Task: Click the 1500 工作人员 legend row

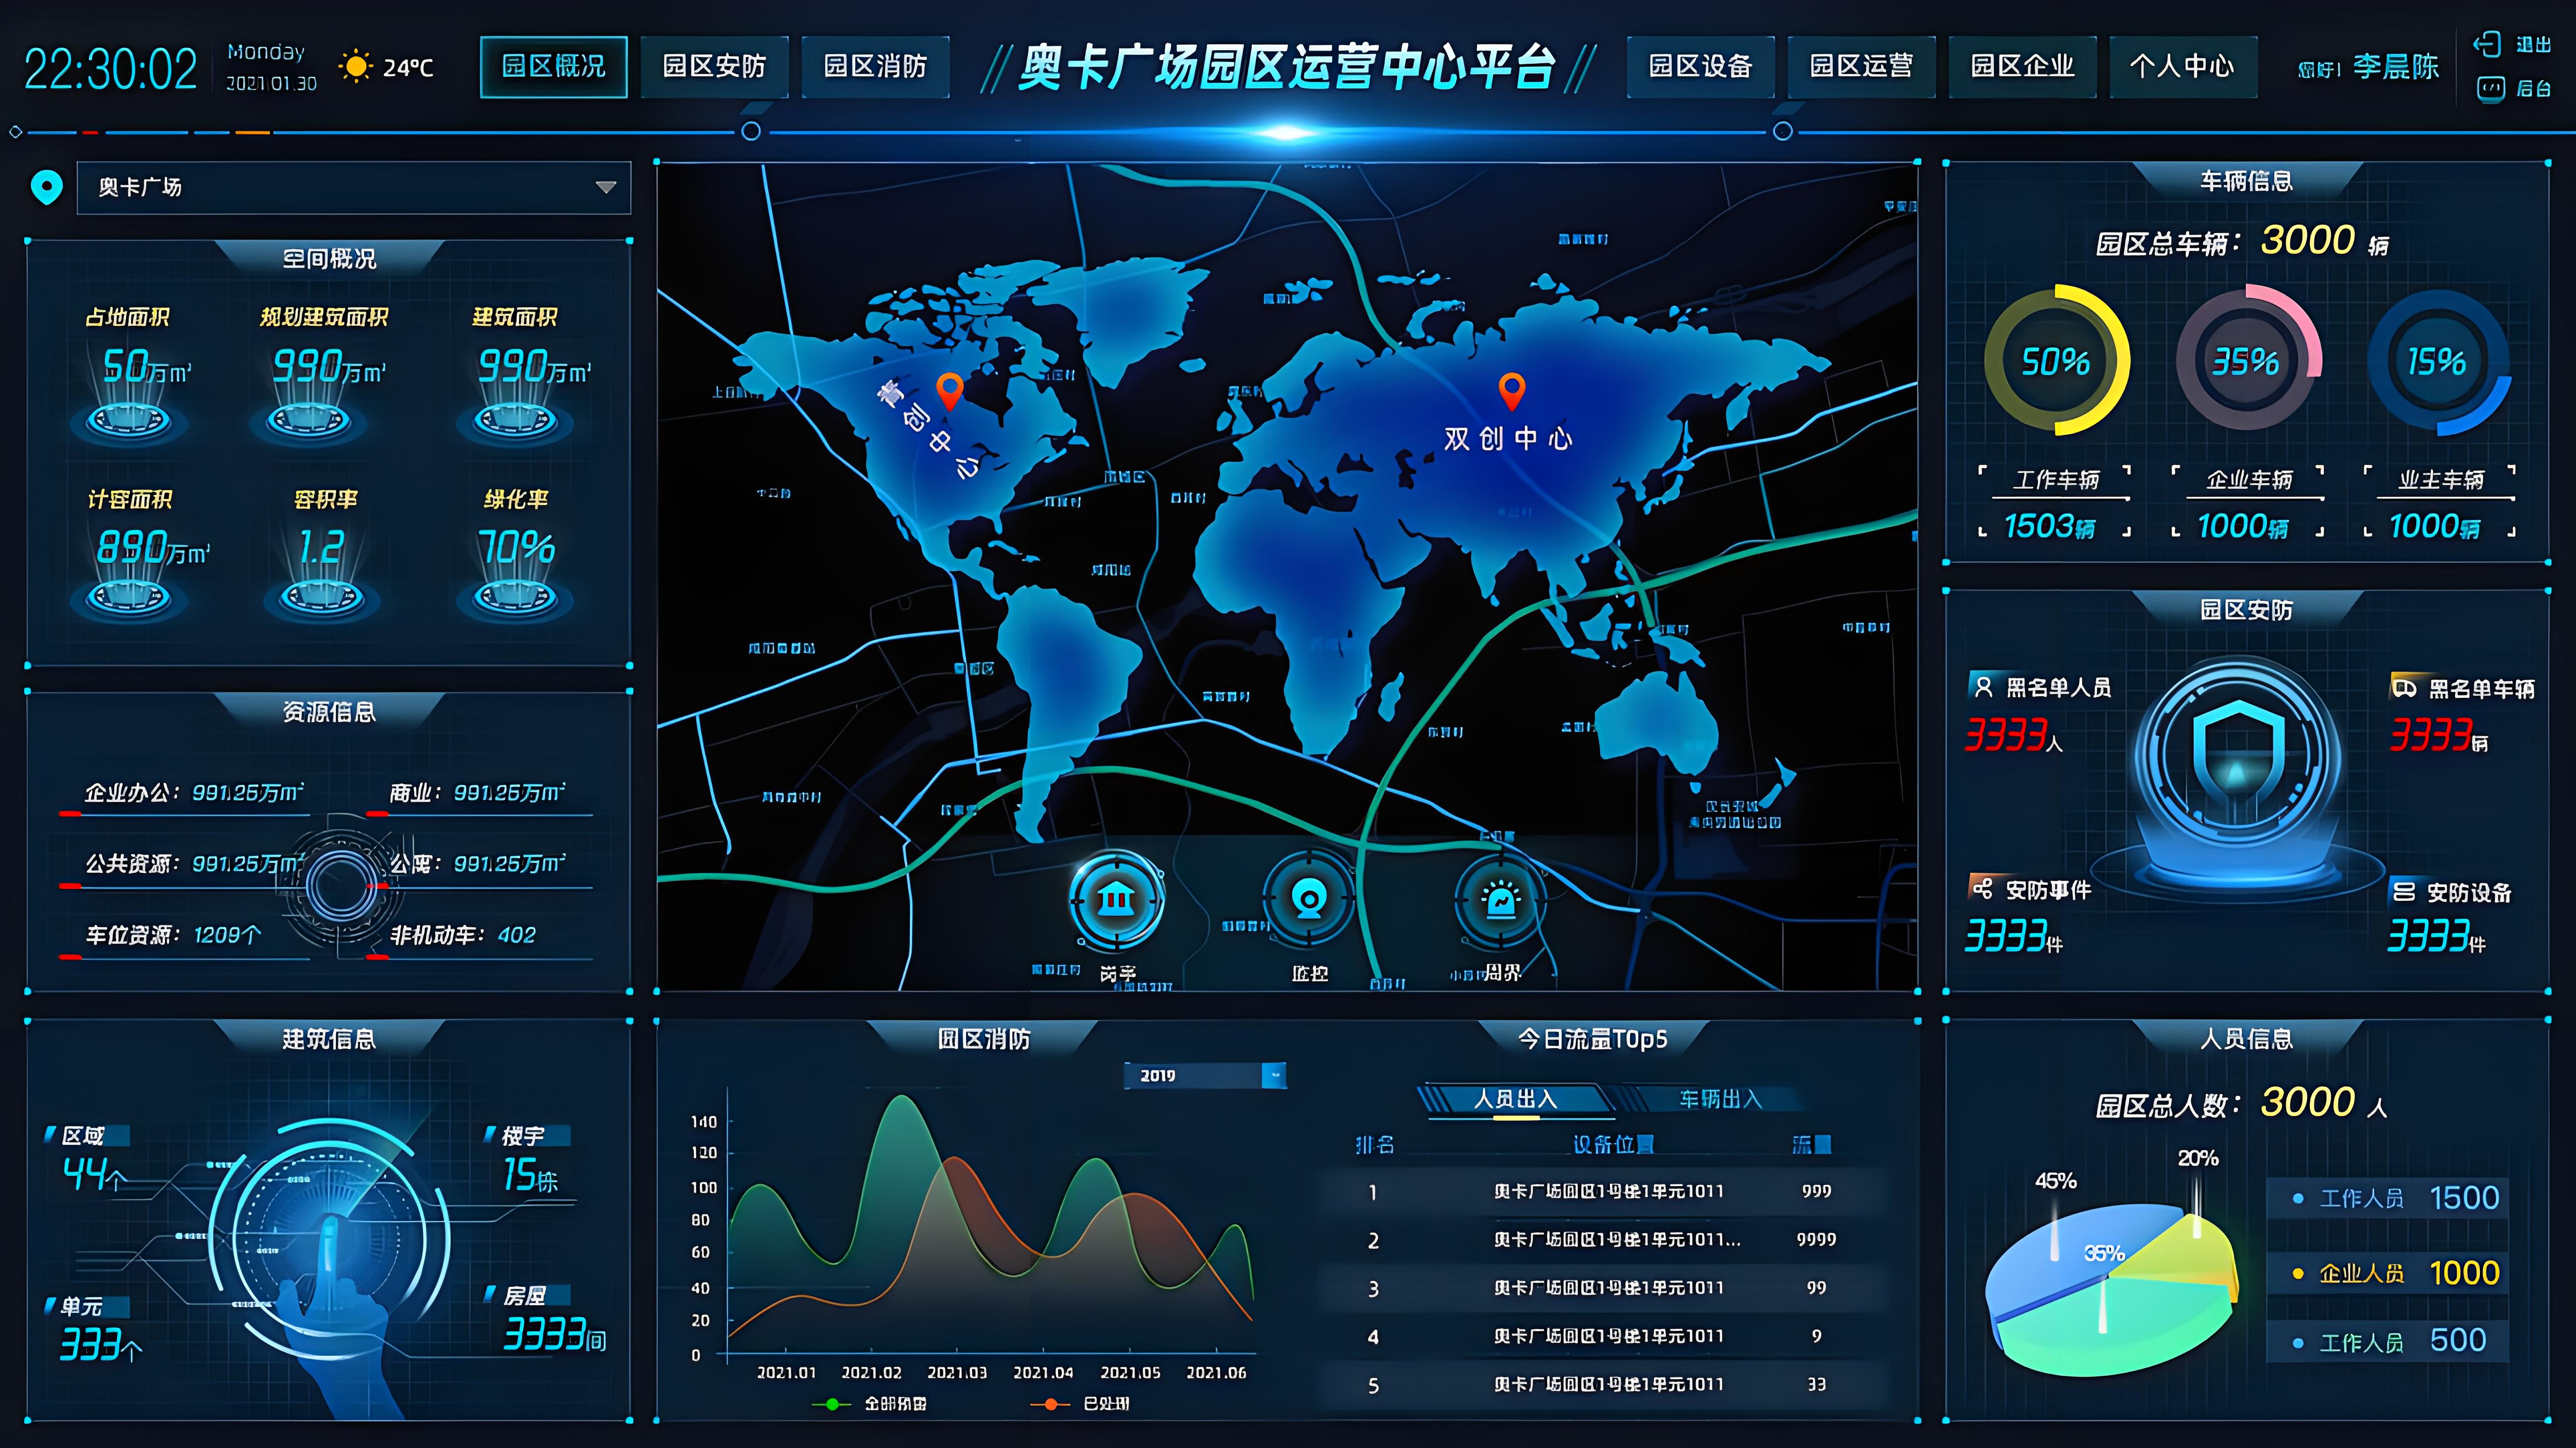Action: pyautogui.click(x=2388, y=1197)
